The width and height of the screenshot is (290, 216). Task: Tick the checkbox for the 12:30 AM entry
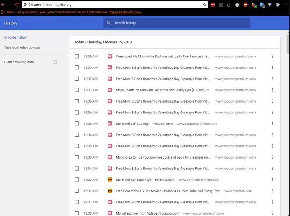point(77,213)
